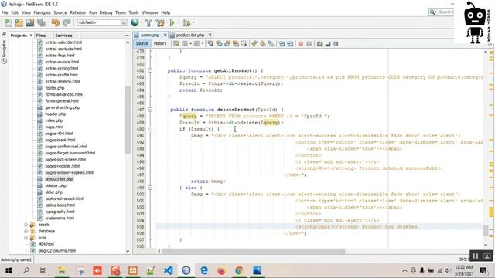
Task: Click the Next Bookmark icon
Action: 263,43
